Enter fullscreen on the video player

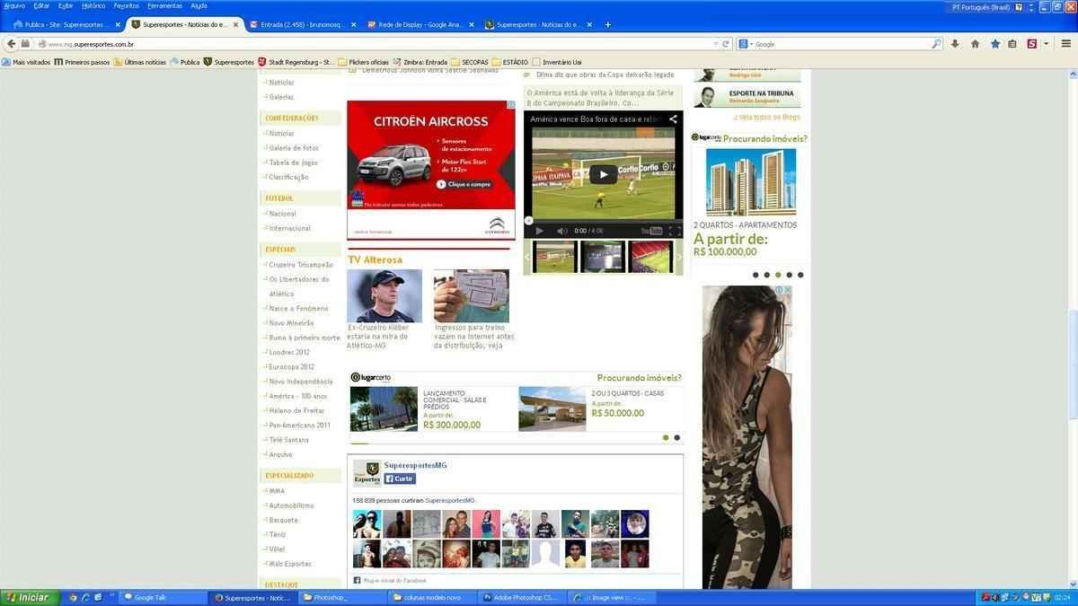[x=675, y=231]
